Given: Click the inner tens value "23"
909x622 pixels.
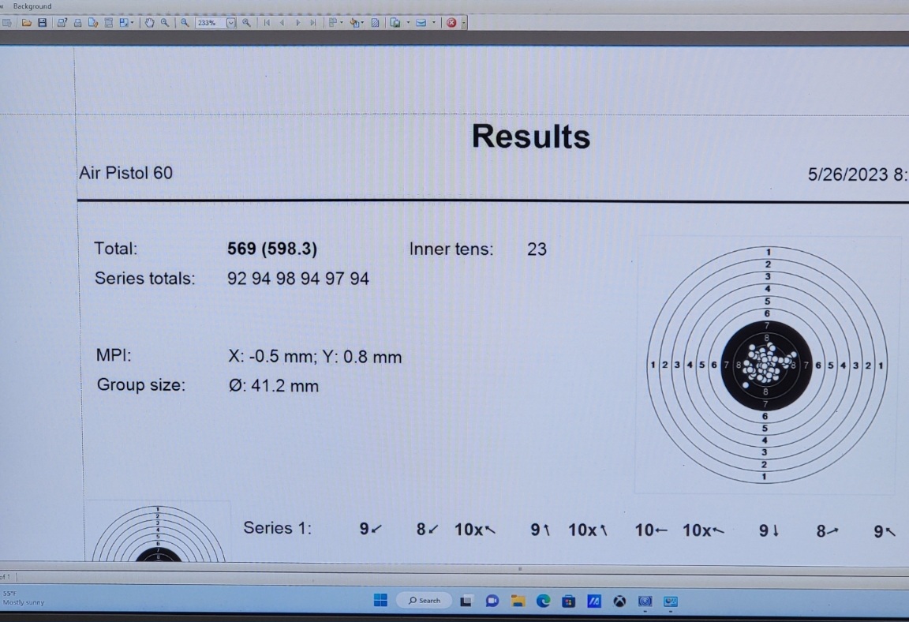Looking at the screenshot, I should 537,249.
